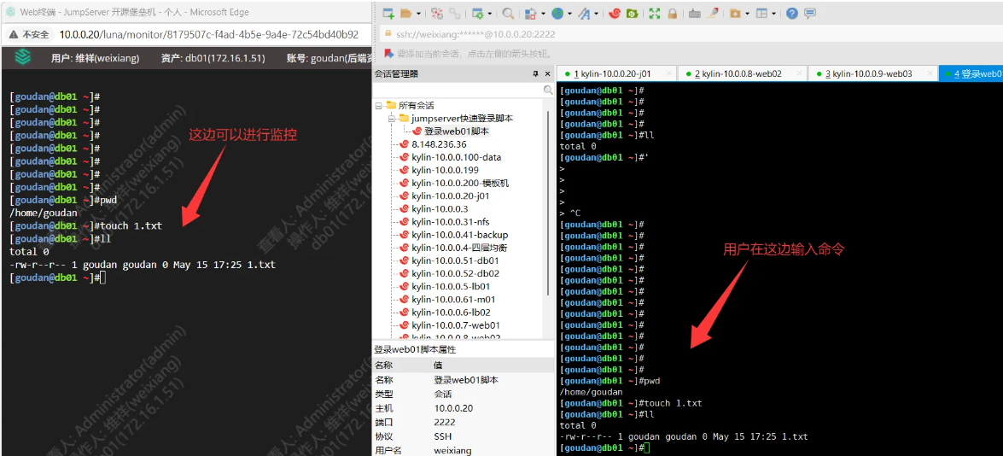Select kylin-10.0.0.51-db01 session

(x=455, y=260)
